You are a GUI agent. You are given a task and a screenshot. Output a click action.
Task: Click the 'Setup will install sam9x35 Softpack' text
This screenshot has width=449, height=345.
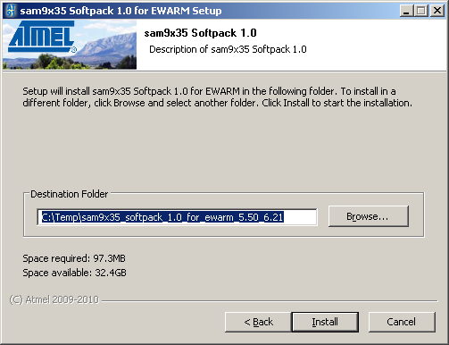tap(217, 97)
